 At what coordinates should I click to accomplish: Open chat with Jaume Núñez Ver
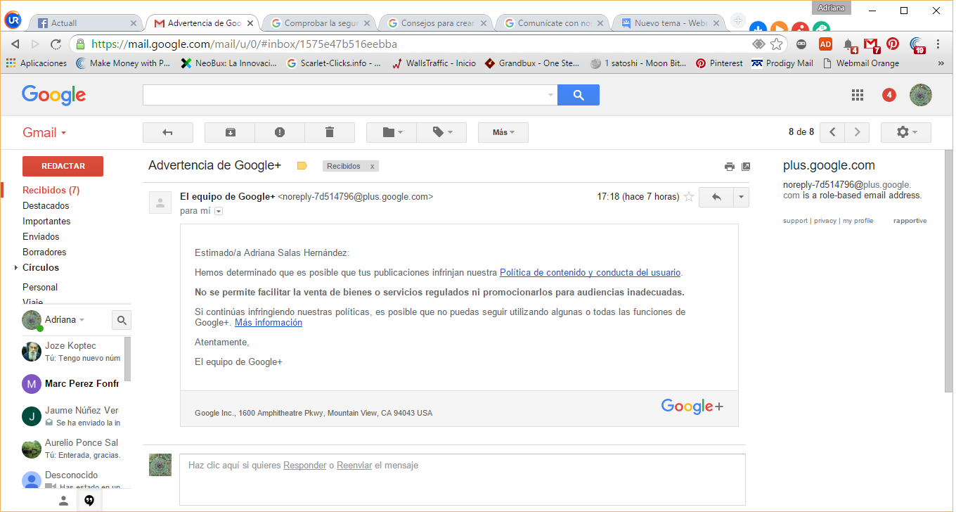(x=70, y=416)
